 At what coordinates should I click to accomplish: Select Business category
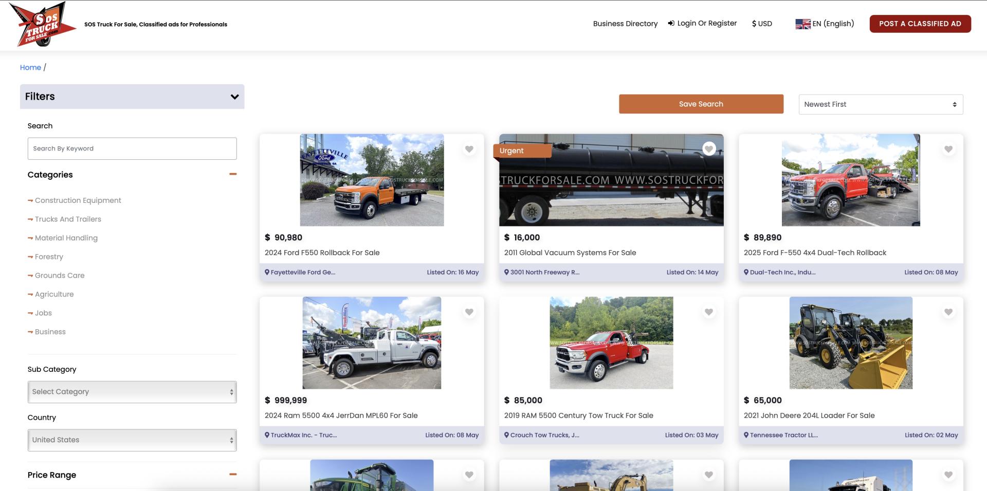point(50,332)
